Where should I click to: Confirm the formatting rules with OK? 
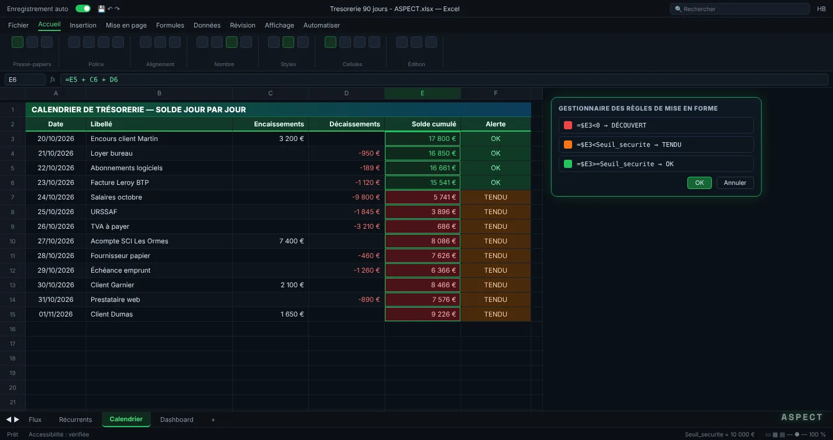(700, 183)
